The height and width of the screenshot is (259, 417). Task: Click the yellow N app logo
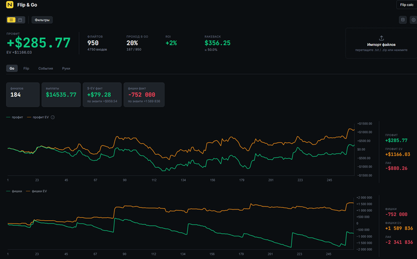[x=10, y=5]
